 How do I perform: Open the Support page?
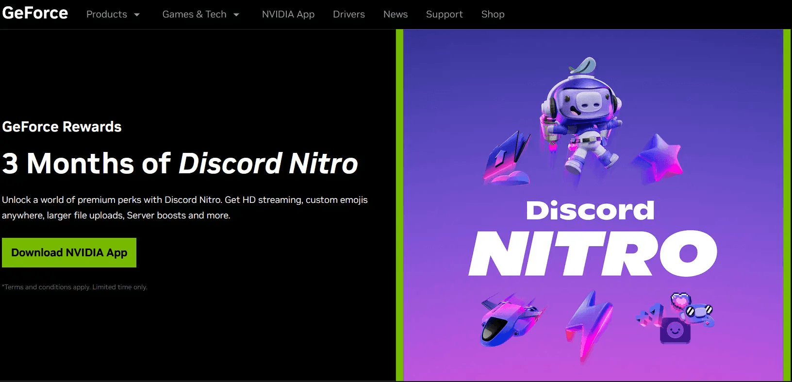[445, 15]
